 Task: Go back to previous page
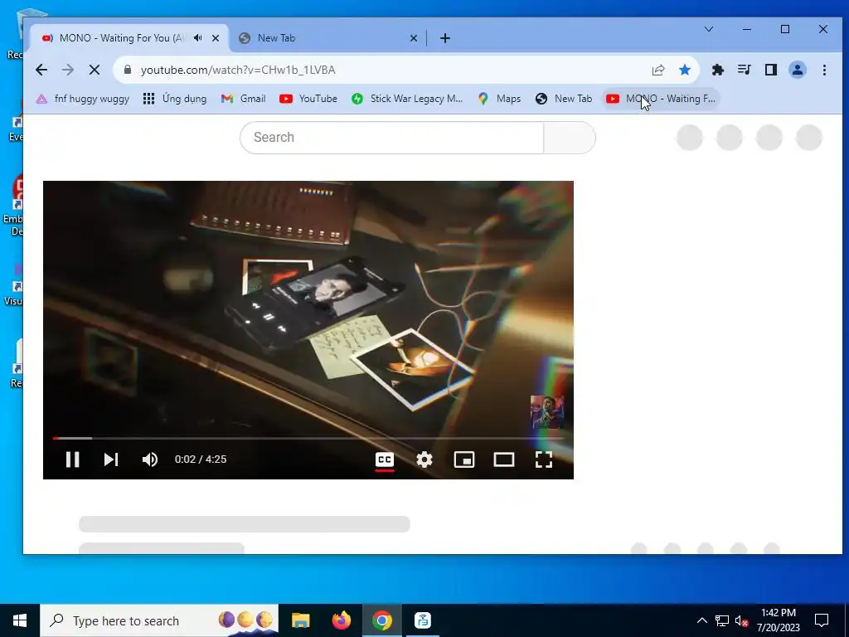point(41,70)
